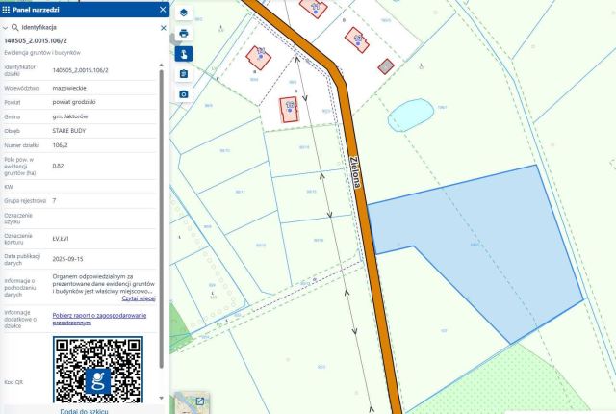Screen dimensions: 616x414
Task: Open the layers tool on the map
Action: tap(184, 13)
